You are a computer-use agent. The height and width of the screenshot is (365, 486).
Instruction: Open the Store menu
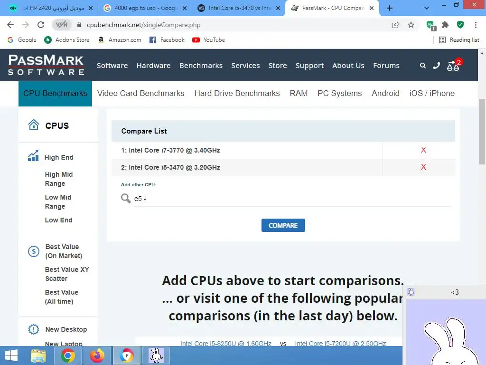click(278, 66)
